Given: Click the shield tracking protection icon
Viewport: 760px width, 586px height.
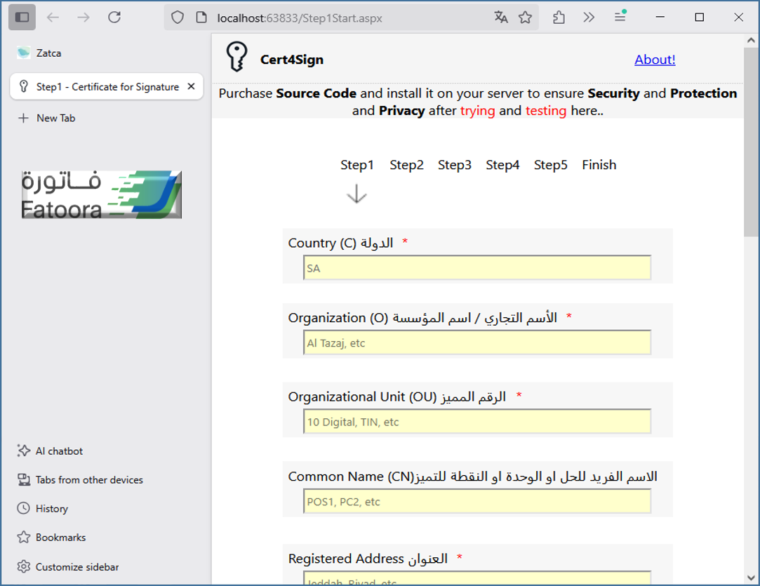Looking at the screenshot, I should pos(178,18).
